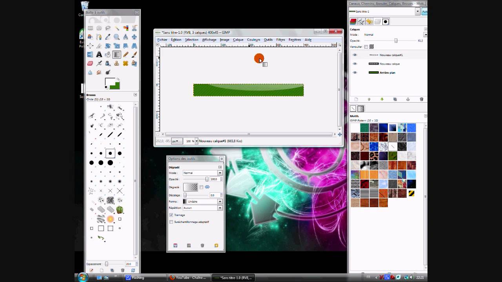The height and width of the screenshot is (282, 502).
Task: Anchor the floating layer in Calques panel
Action: click(408, 99)
